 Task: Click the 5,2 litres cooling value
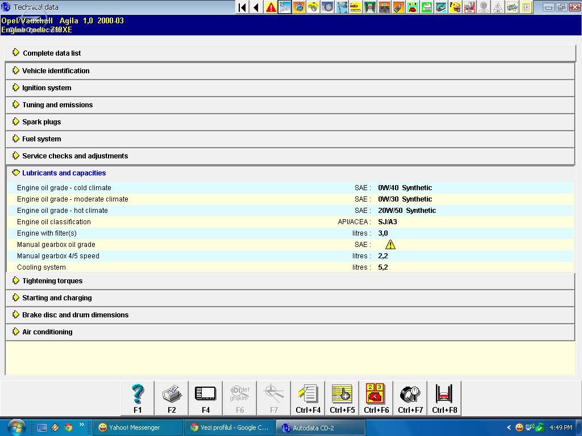coord(383,267)
